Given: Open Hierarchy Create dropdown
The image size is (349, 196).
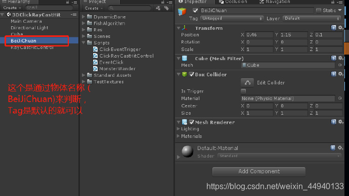Looking at the screenshot, I should tap(12, 8).
